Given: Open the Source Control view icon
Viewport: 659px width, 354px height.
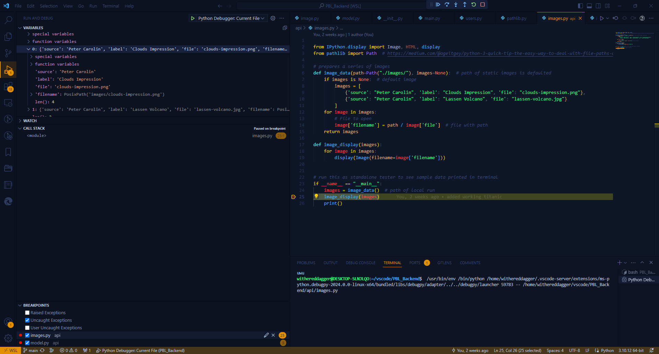Looking at the screenshot, I should pos(8,53).
